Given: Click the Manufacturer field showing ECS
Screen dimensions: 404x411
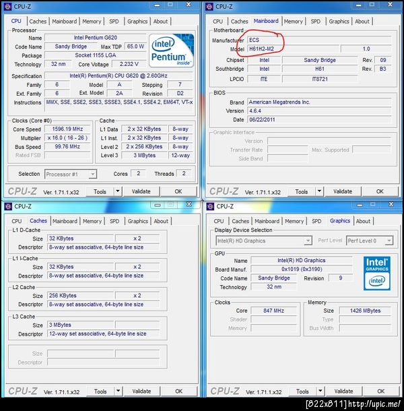Looking at the screenshot, I should pos(319,40).
